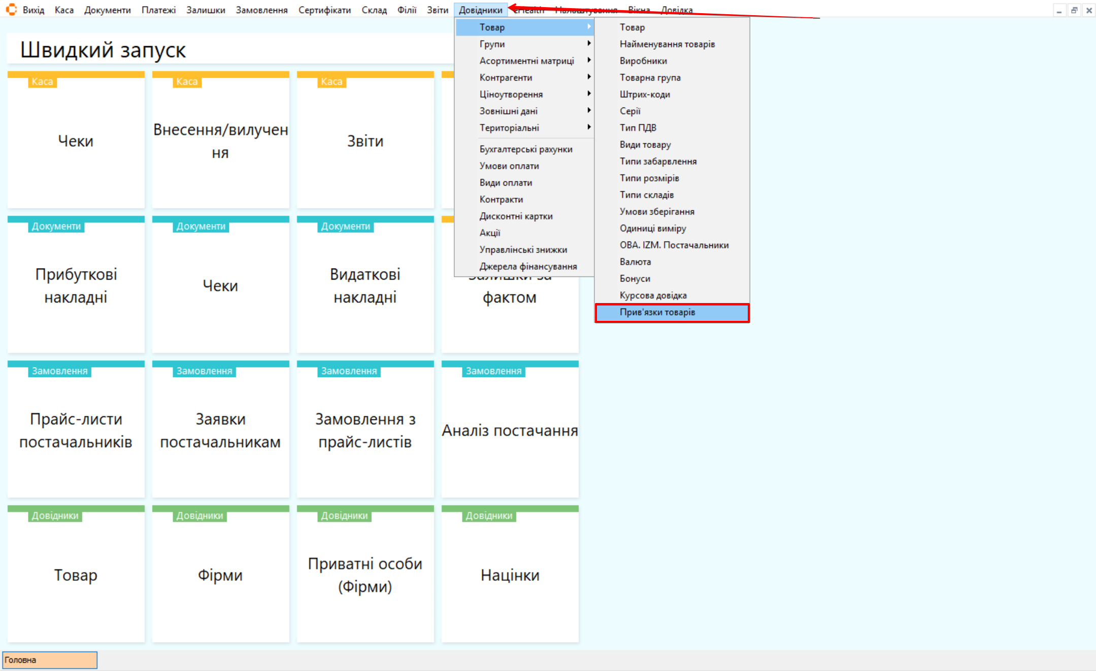1096x671 pixels.
Task: Open the Прибуткові накладні tile
Action: pyautogui.click(x=76, y=285)
